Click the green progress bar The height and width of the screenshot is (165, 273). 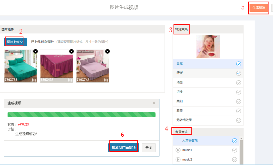pyautogui.click(x=81, y=115)
